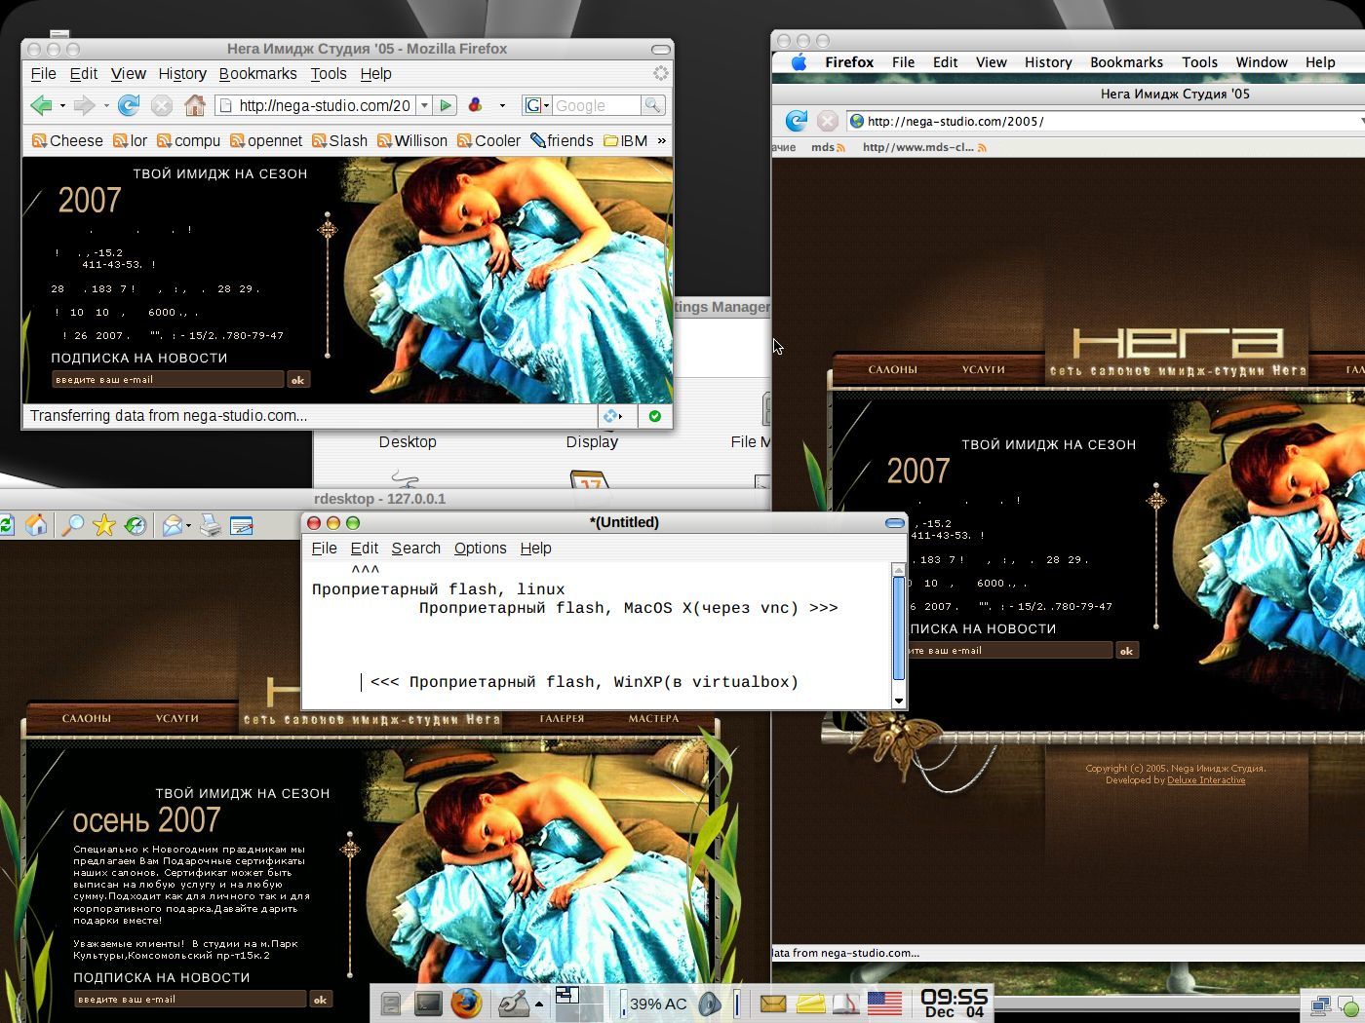Open terminal from the bottom panel
The height and width of the screenshot is (1023, 1365).
coord(428,1003)
